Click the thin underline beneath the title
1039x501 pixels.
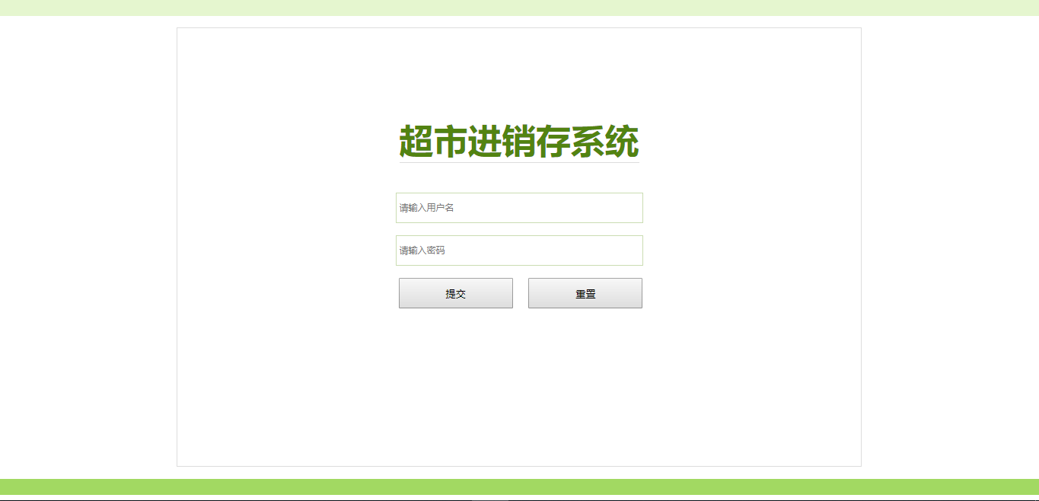coord(519,162)
